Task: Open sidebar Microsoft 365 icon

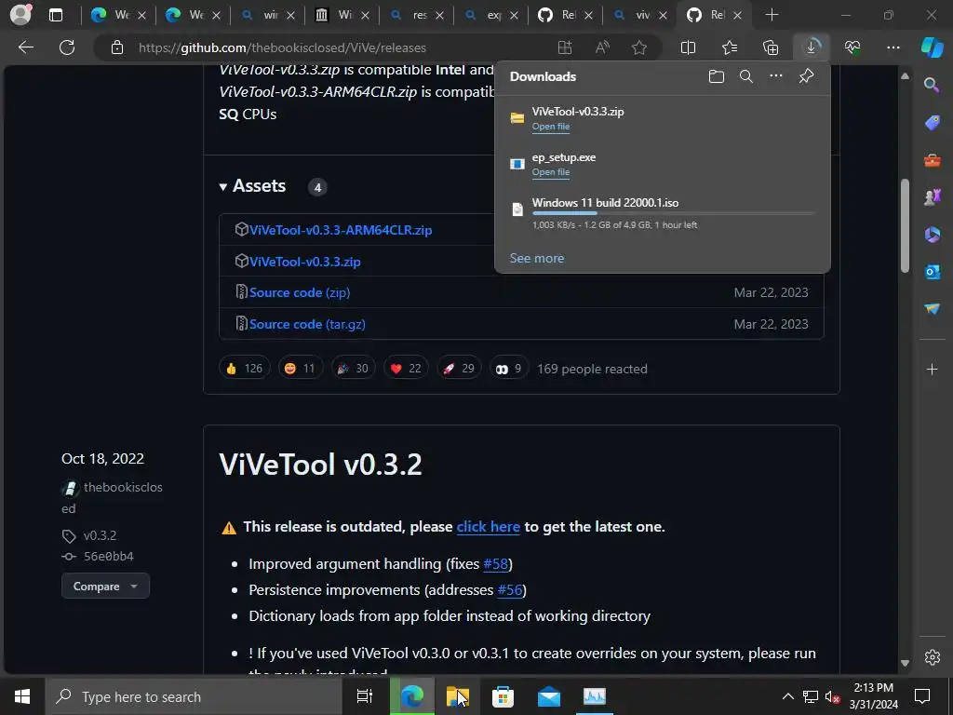Action: tap(932, 235)
